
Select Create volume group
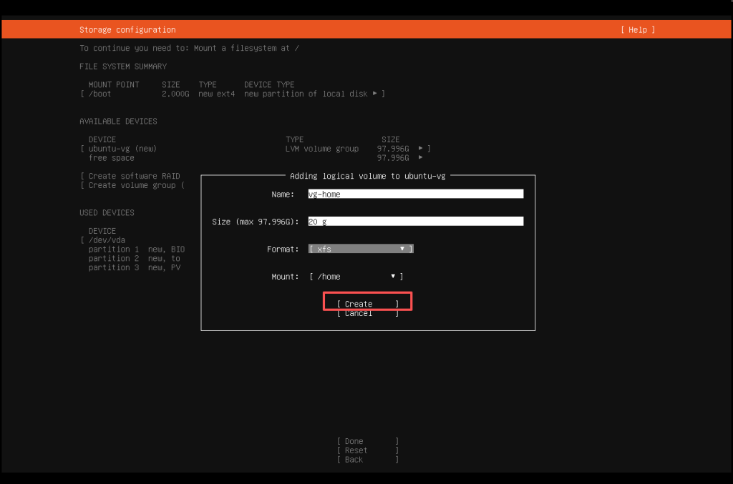point(130,184)
